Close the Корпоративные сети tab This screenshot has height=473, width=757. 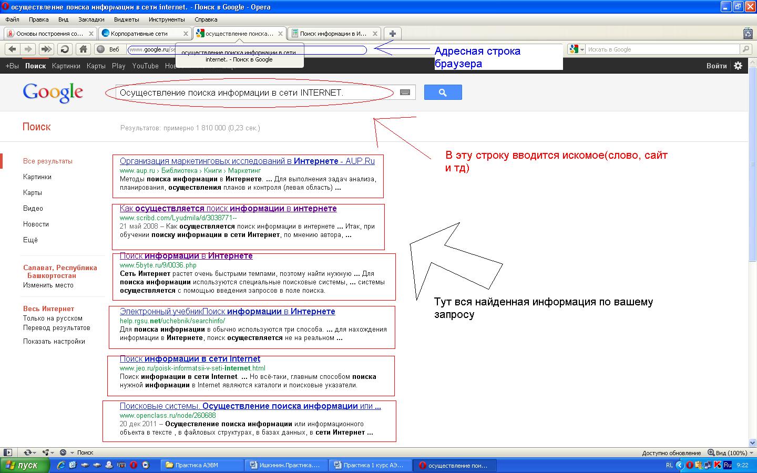pos(186,33)
